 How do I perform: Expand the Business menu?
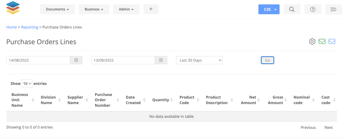[94, 9]
